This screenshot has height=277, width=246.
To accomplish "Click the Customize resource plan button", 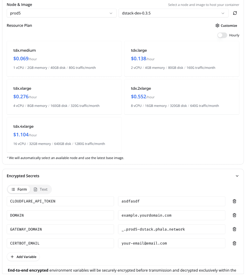I will coord(226,26).
